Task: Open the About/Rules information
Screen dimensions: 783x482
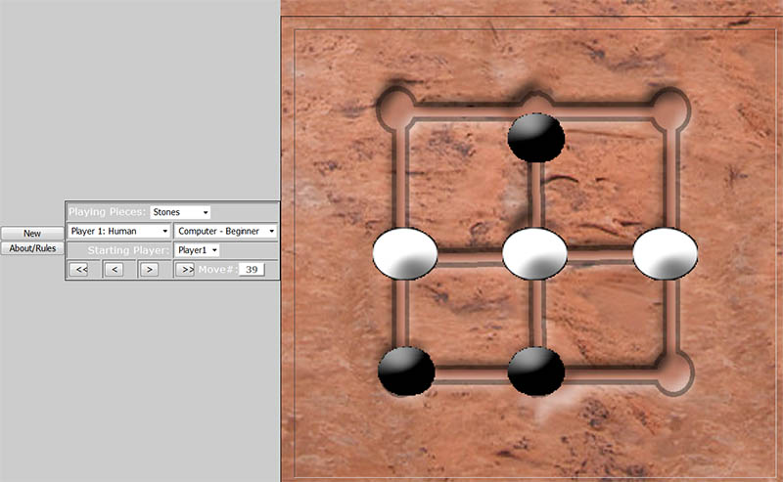Action: point(32,249)
